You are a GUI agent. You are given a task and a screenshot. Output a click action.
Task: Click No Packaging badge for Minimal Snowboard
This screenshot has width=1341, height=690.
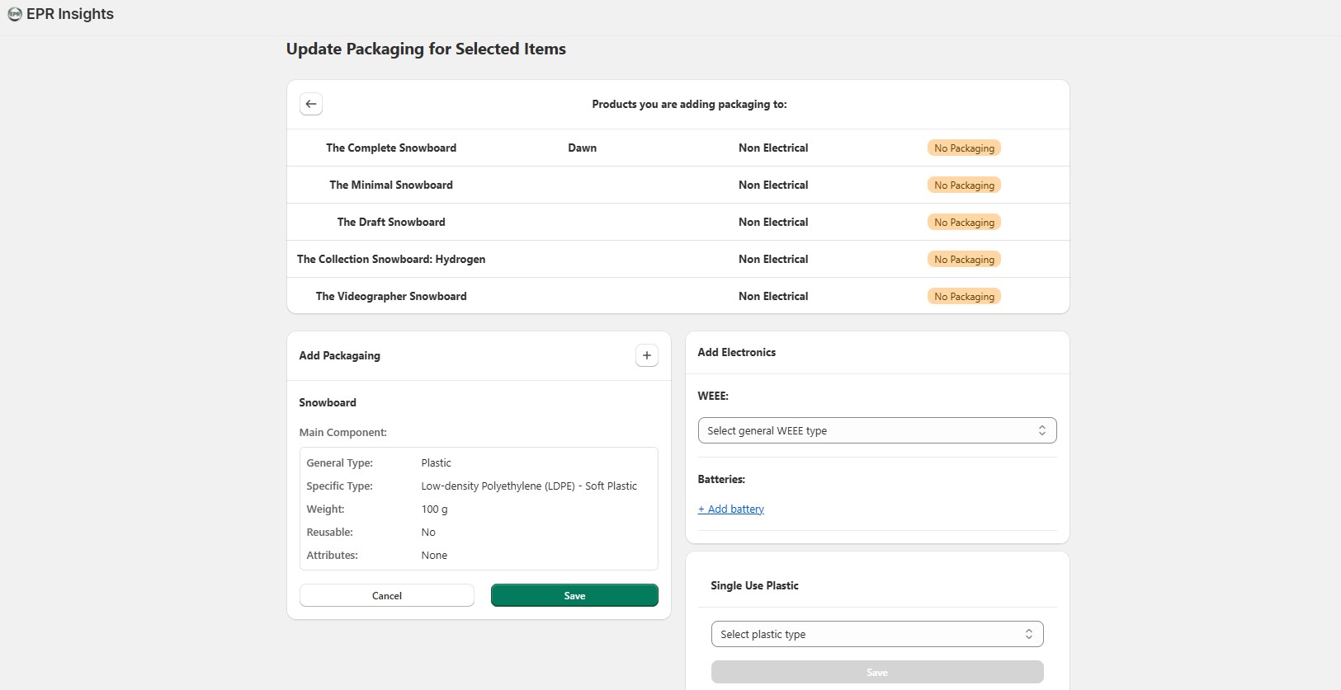click(x=964, y=185)
